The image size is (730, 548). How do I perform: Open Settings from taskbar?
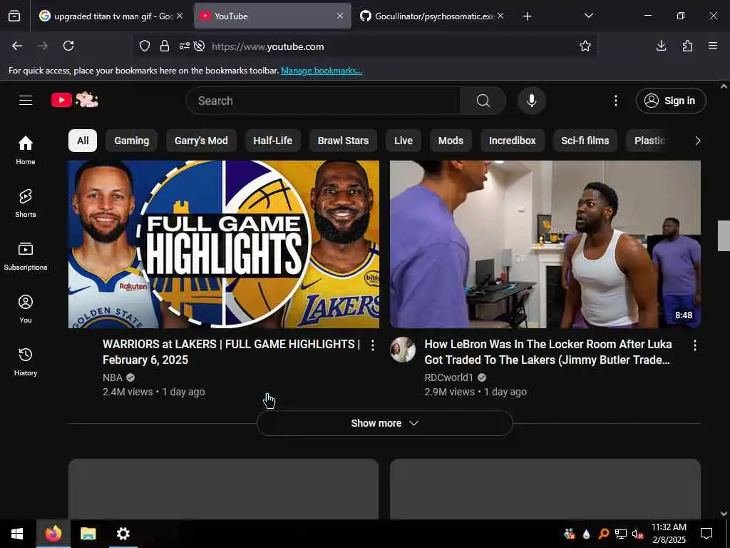coord(123,534)
